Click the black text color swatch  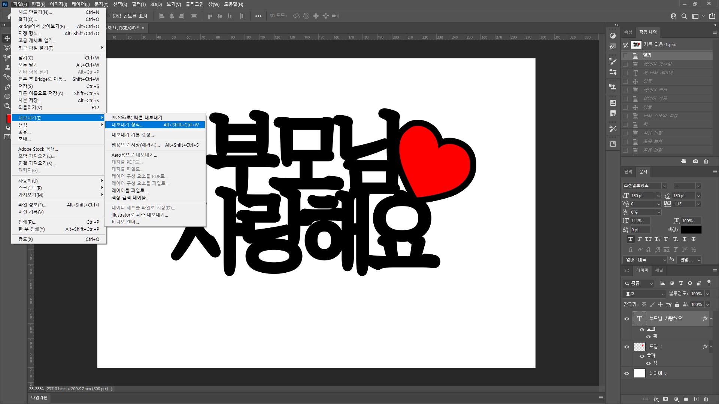point(691,230)
